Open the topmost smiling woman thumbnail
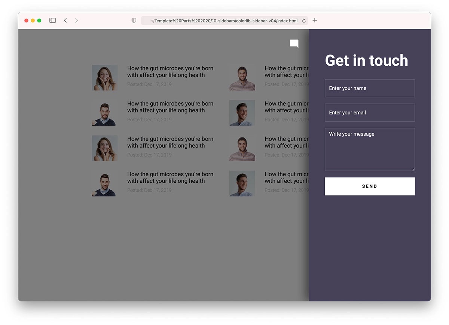This screenshot has width=449, height=325. click(105, 78)
